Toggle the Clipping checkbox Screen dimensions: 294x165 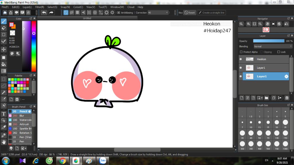pyautogui.click(x=261, y=52)
